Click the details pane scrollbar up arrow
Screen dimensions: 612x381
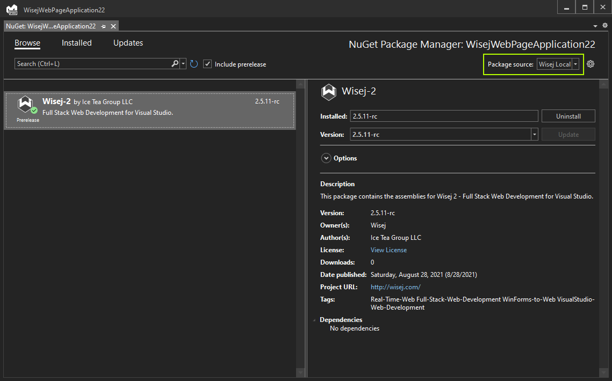603,84
